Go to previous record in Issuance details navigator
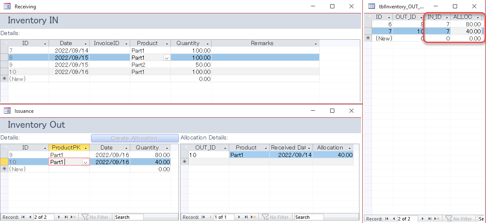The width and height of the screenshot is (486, 223). click(x=30, y=217)
